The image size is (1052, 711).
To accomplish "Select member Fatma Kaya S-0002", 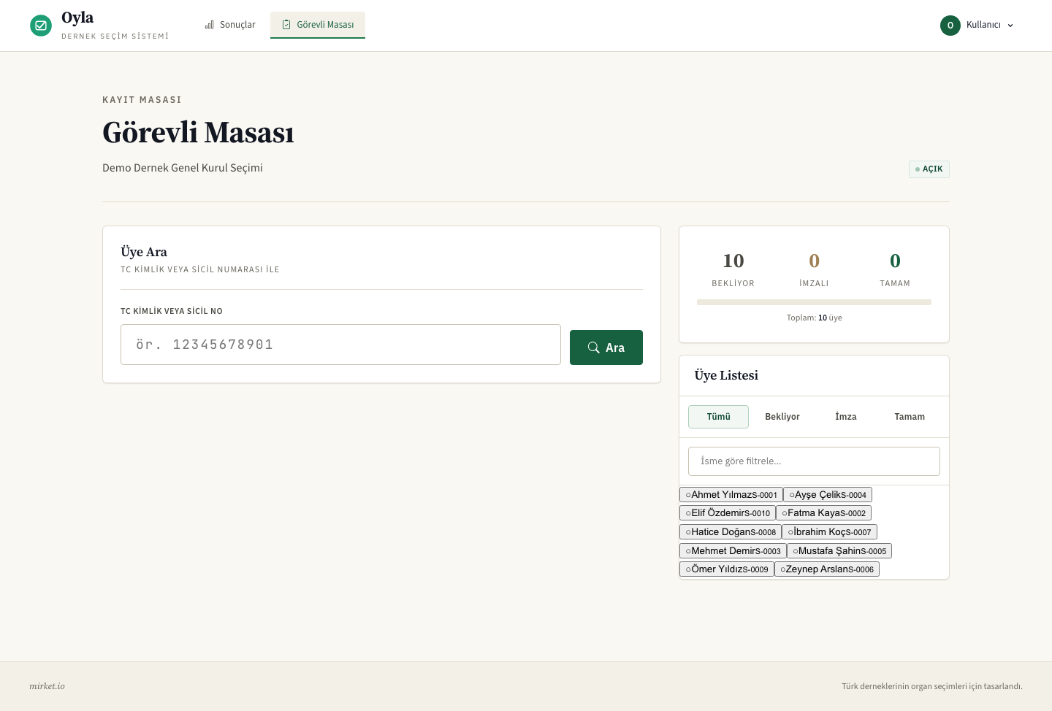I will 823,513.
